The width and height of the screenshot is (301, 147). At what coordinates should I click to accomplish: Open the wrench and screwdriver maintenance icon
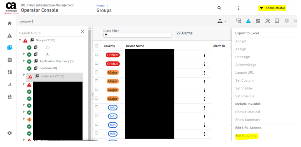tap(268, 21)
